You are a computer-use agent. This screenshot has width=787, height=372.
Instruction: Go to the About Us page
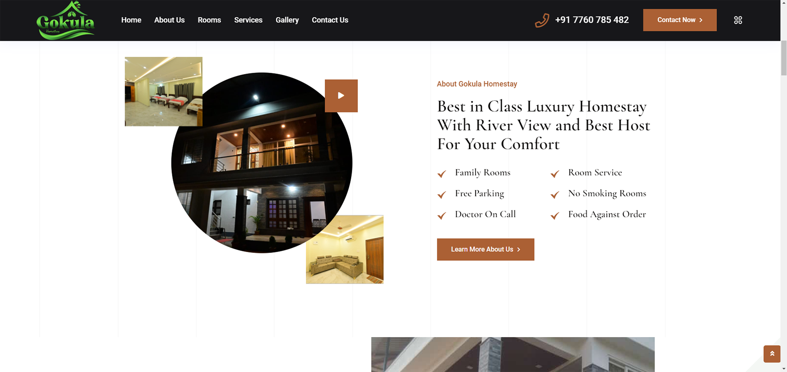[x=169, y=20]
